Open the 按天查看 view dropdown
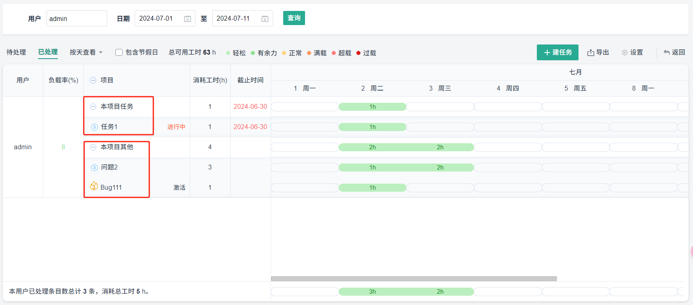 point(86,52)
